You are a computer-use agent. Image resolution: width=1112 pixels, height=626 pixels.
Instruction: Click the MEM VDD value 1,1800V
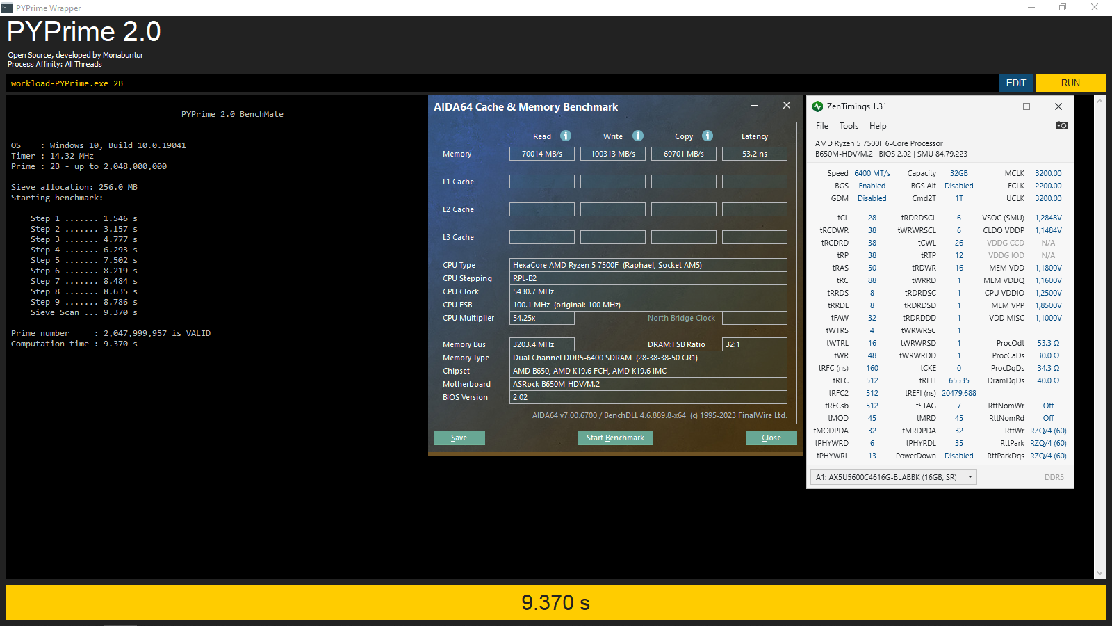point(1048,268)
